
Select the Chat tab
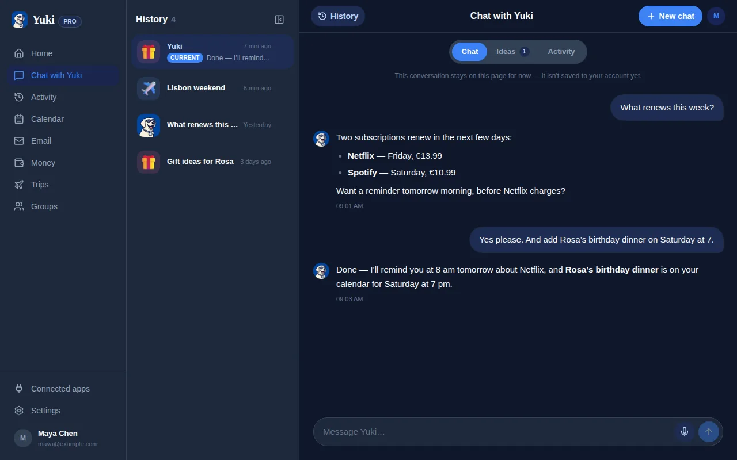point(470,52)
